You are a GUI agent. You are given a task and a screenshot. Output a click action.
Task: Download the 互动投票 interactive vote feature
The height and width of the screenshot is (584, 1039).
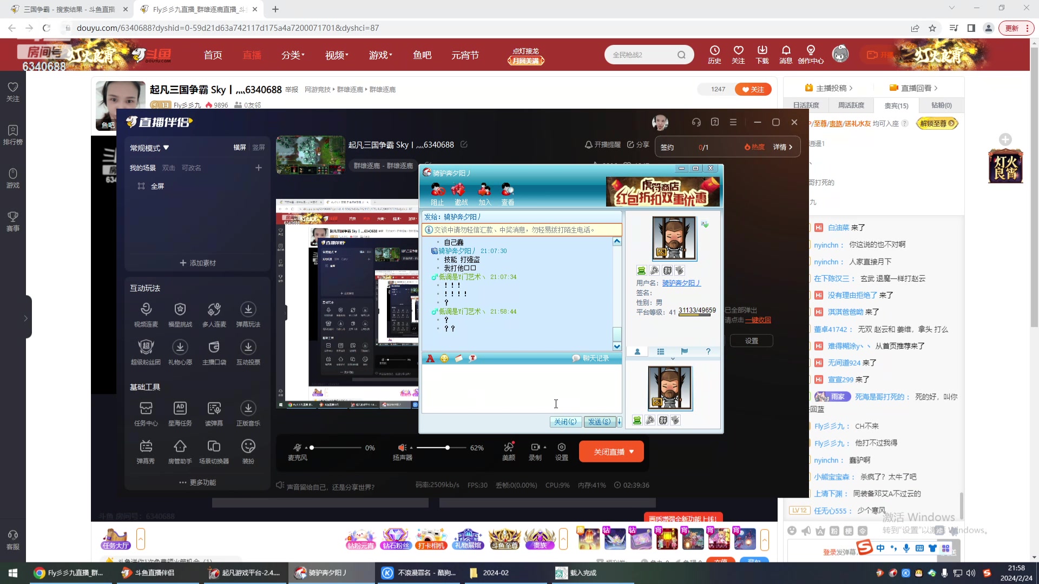[x=248, y=353]
